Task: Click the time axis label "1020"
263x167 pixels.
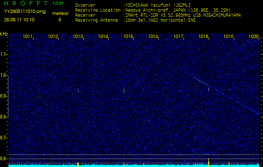Action: pyautogui.click(x=253, y=36)
